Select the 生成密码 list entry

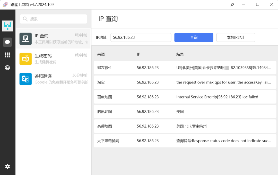(x=53, y=59)
